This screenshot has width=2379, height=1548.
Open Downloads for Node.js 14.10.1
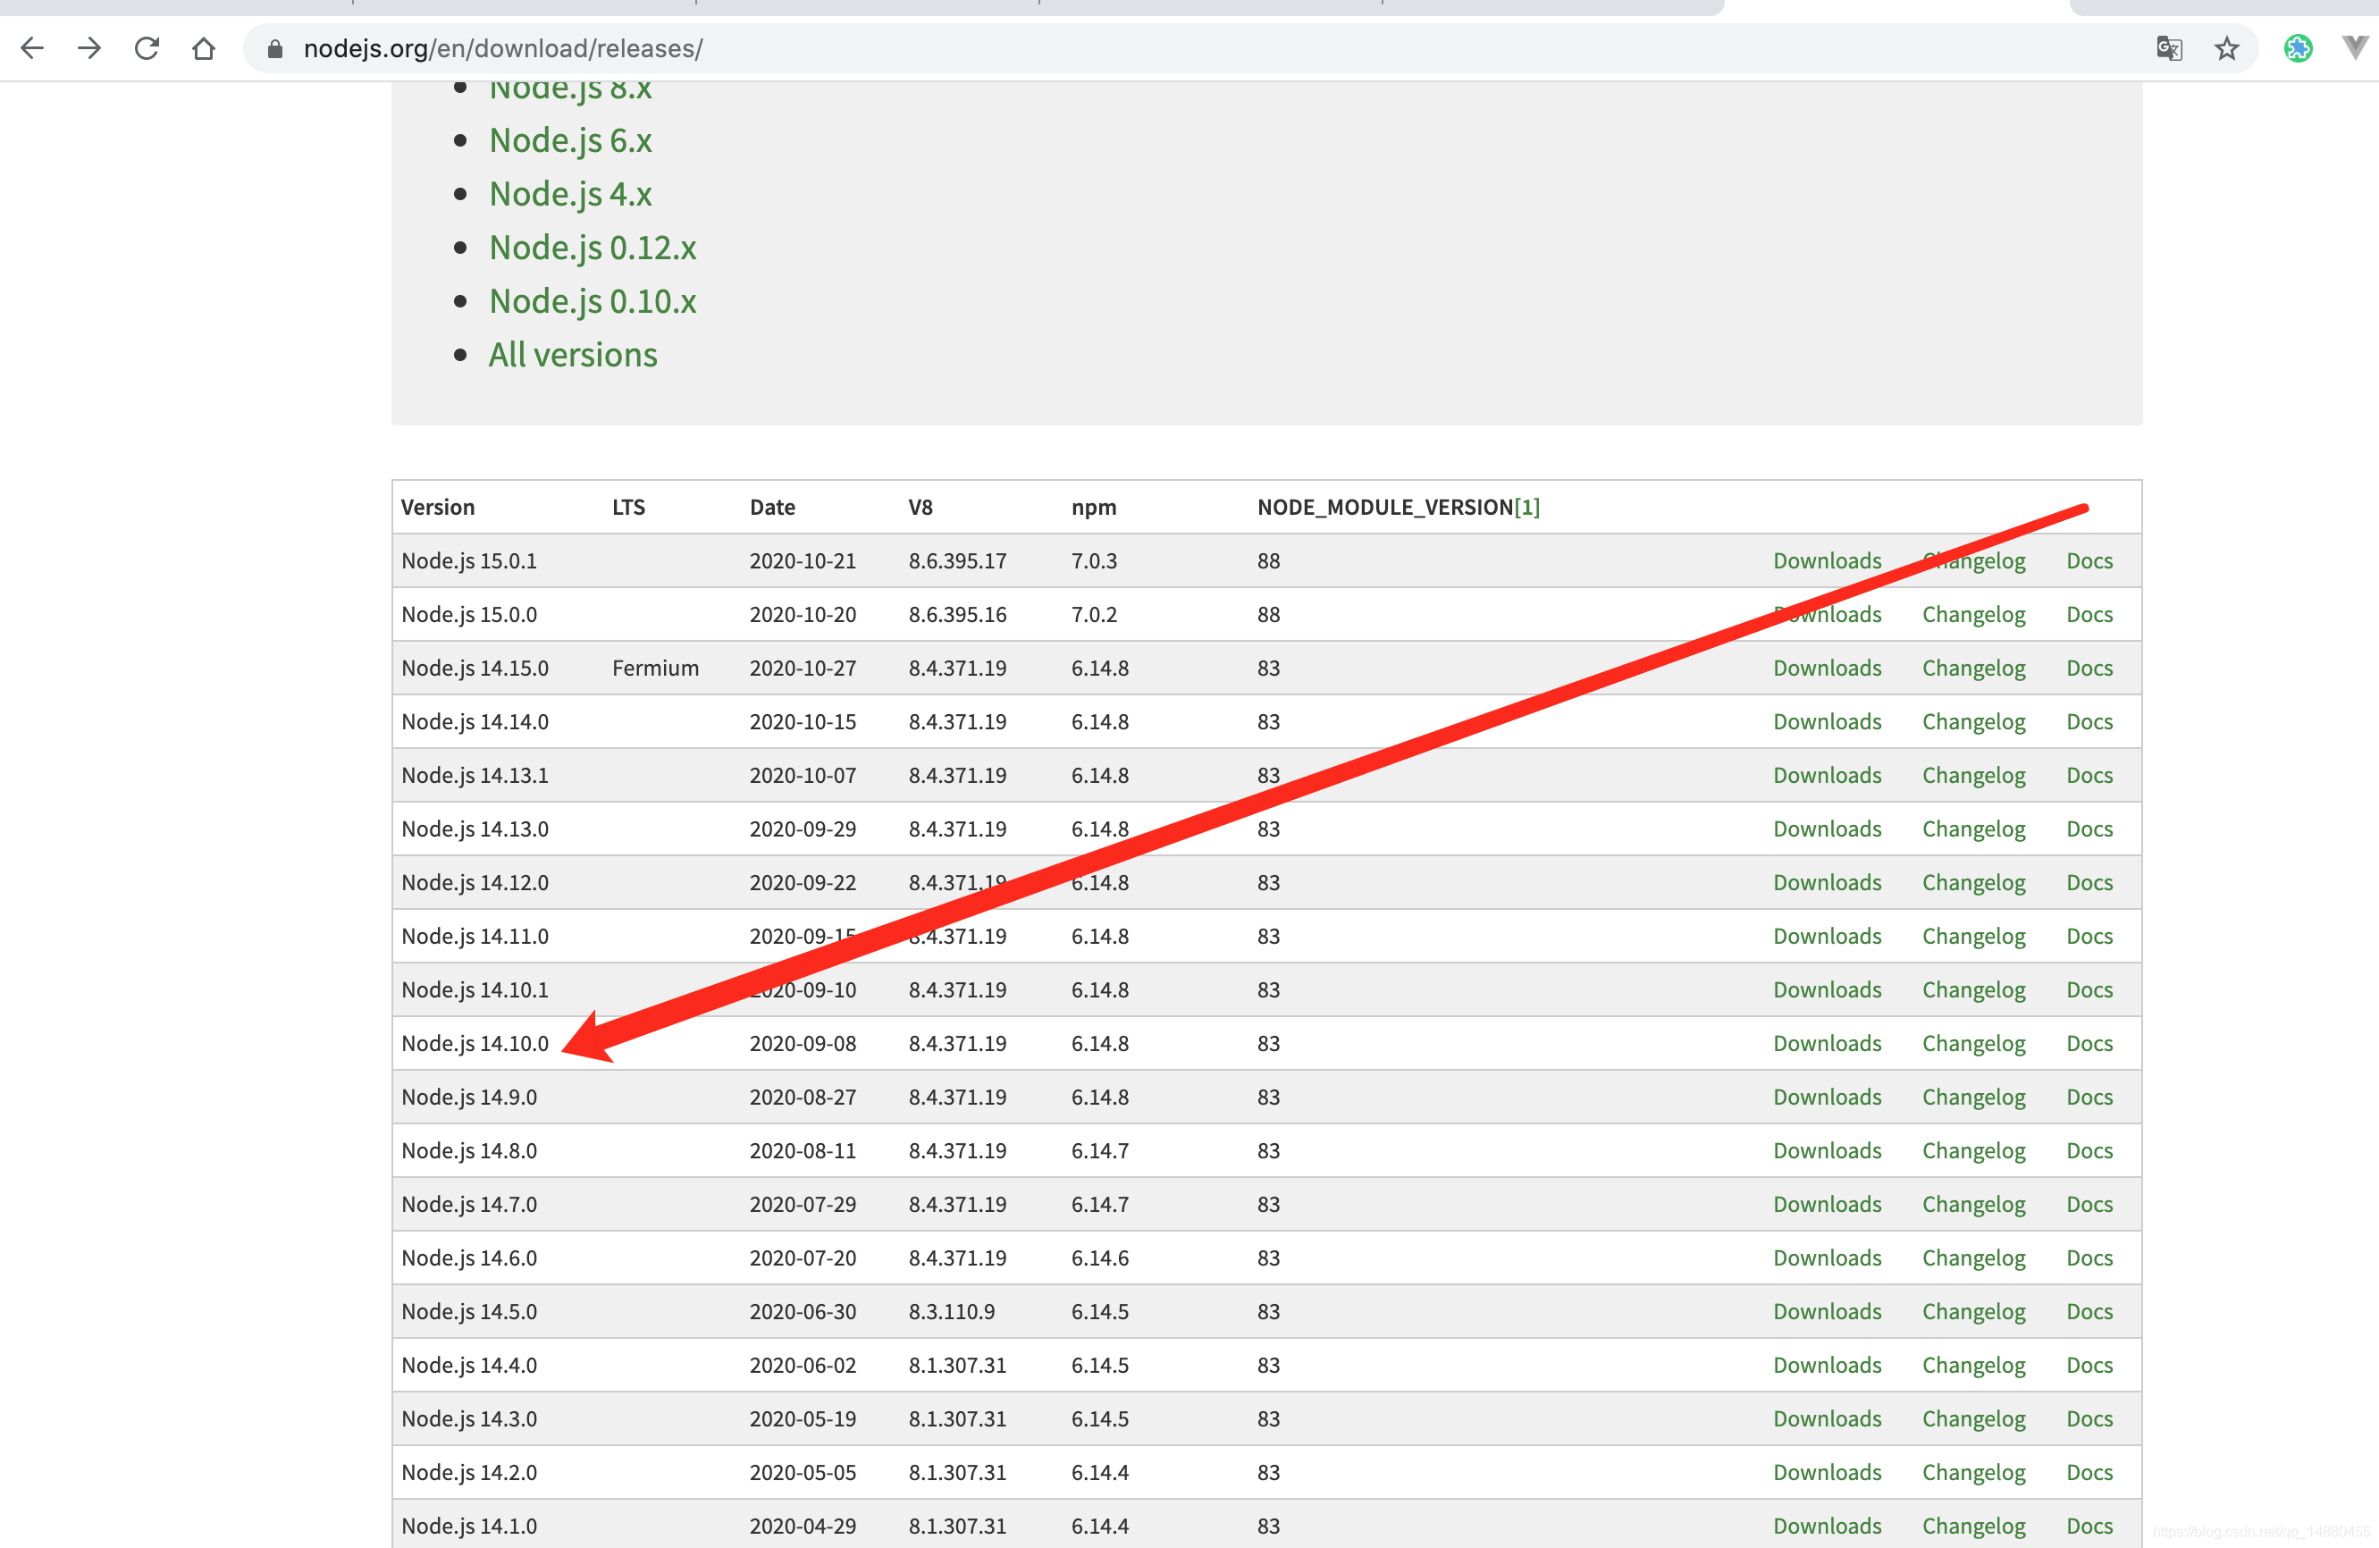[1828, 990]
